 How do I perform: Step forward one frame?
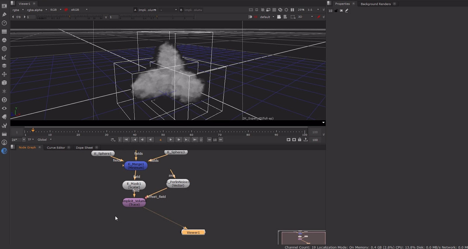178,140
